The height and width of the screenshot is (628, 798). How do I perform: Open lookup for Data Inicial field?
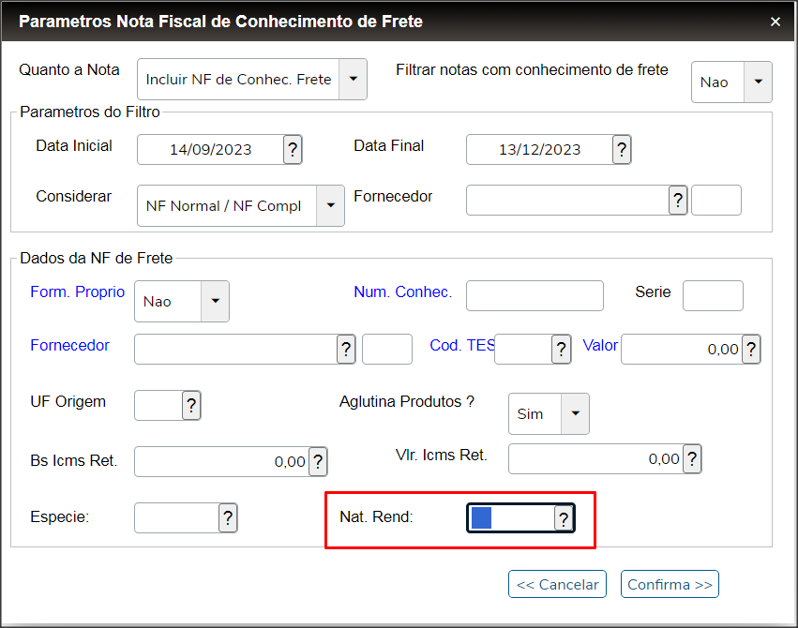tap(293, 149)
